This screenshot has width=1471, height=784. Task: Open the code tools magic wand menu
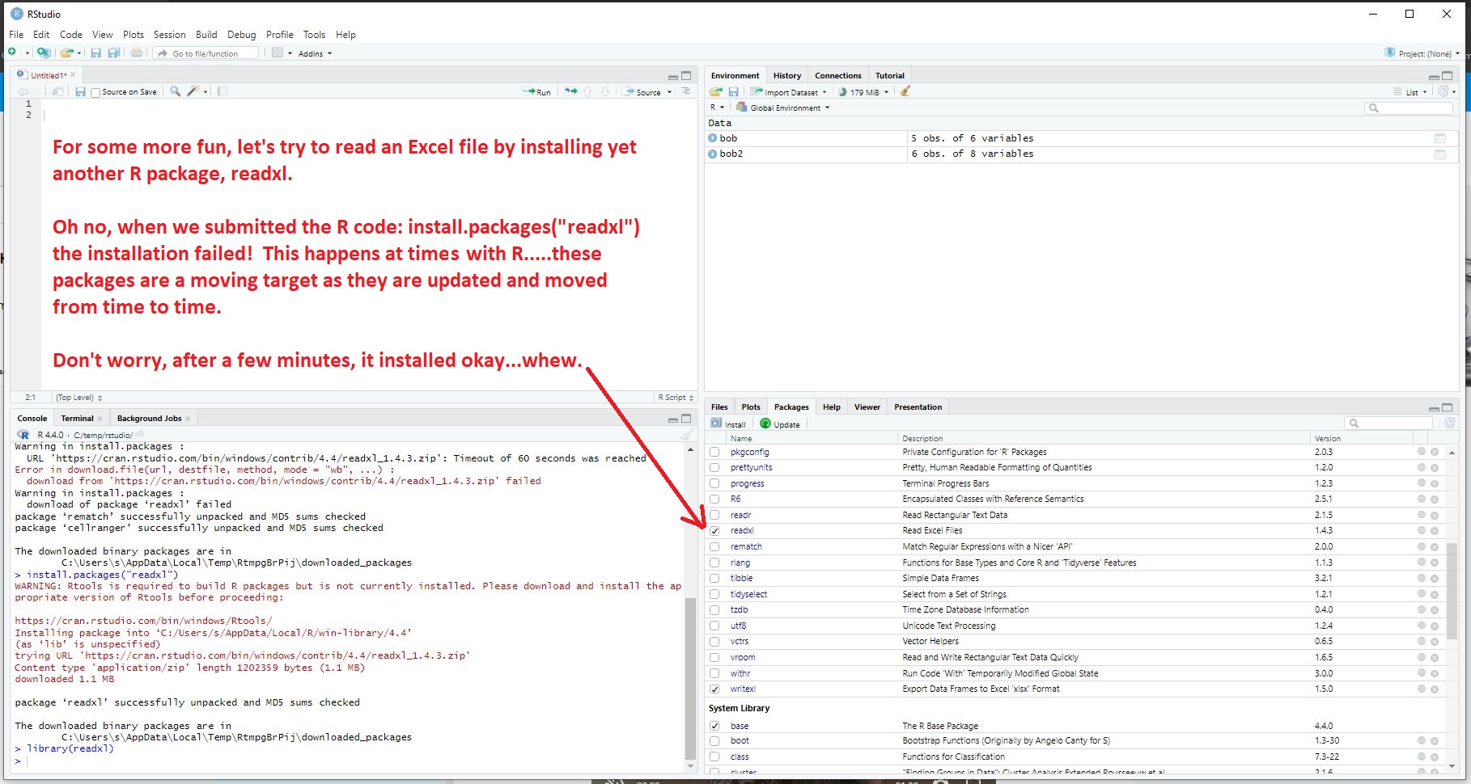193,91
